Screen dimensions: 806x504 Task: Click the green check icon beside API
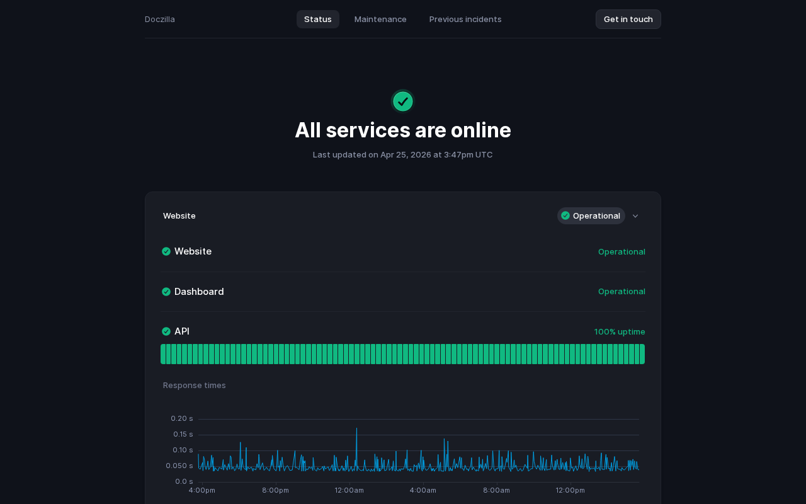point(166,331)
